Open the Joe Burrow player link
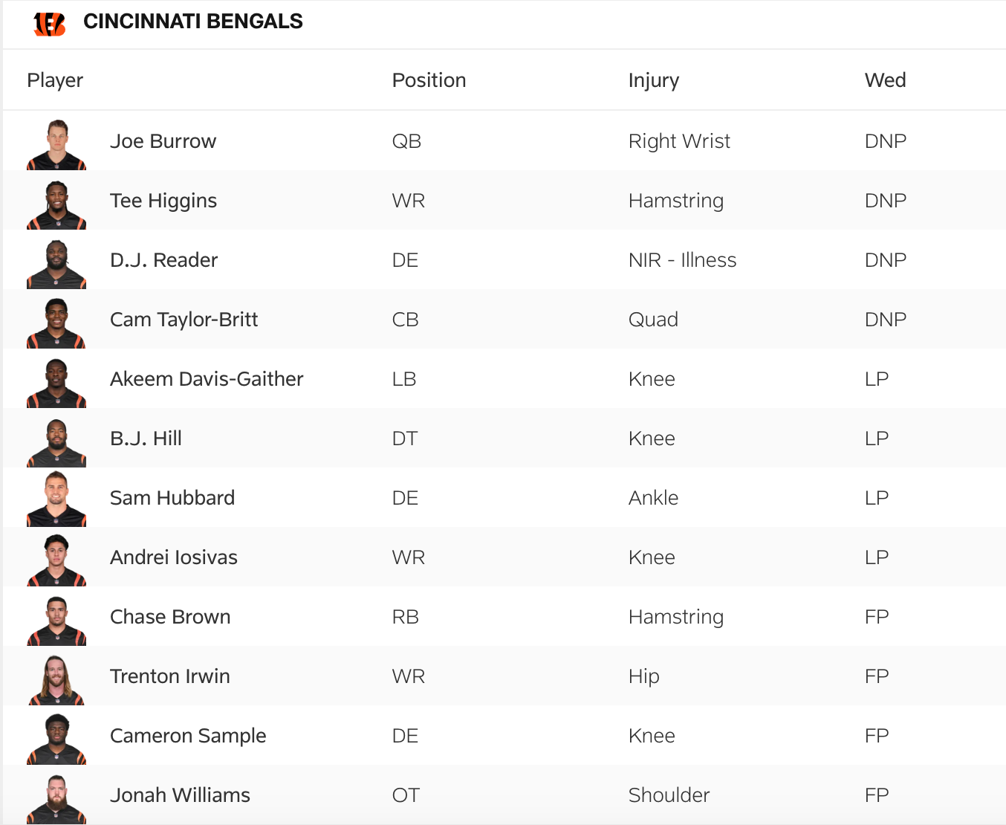The image size is (1006, 825). pos(163,141)
